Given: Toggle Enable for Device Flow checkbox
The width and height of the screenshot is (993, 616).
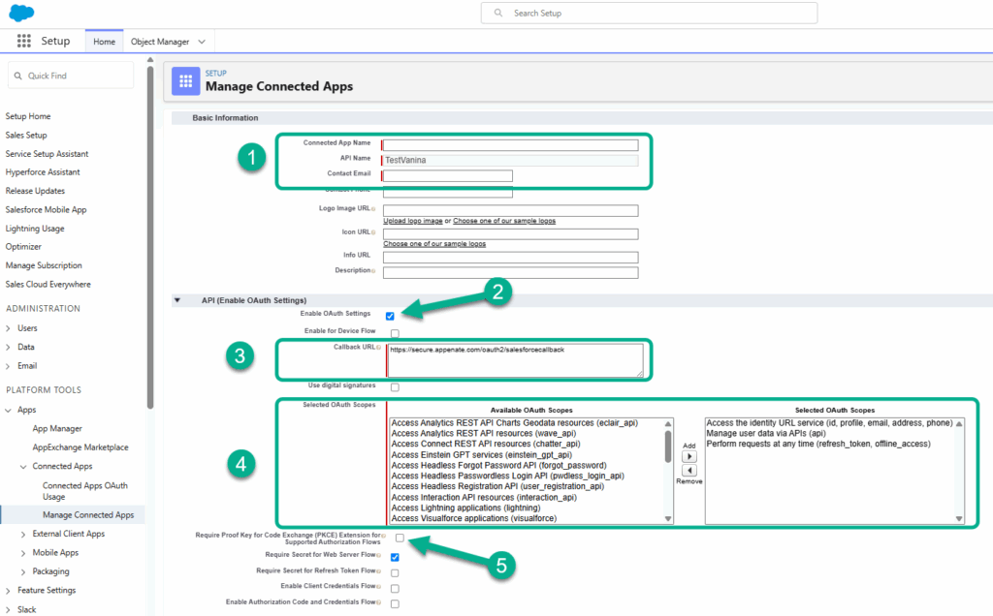Looking at the screenshot, I should pyautogui.click(x=396, y=333).
